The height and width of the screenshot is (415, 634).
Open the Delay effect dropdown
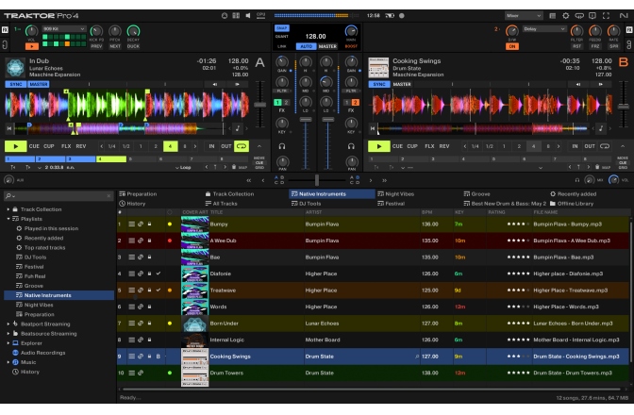(544, 29)
